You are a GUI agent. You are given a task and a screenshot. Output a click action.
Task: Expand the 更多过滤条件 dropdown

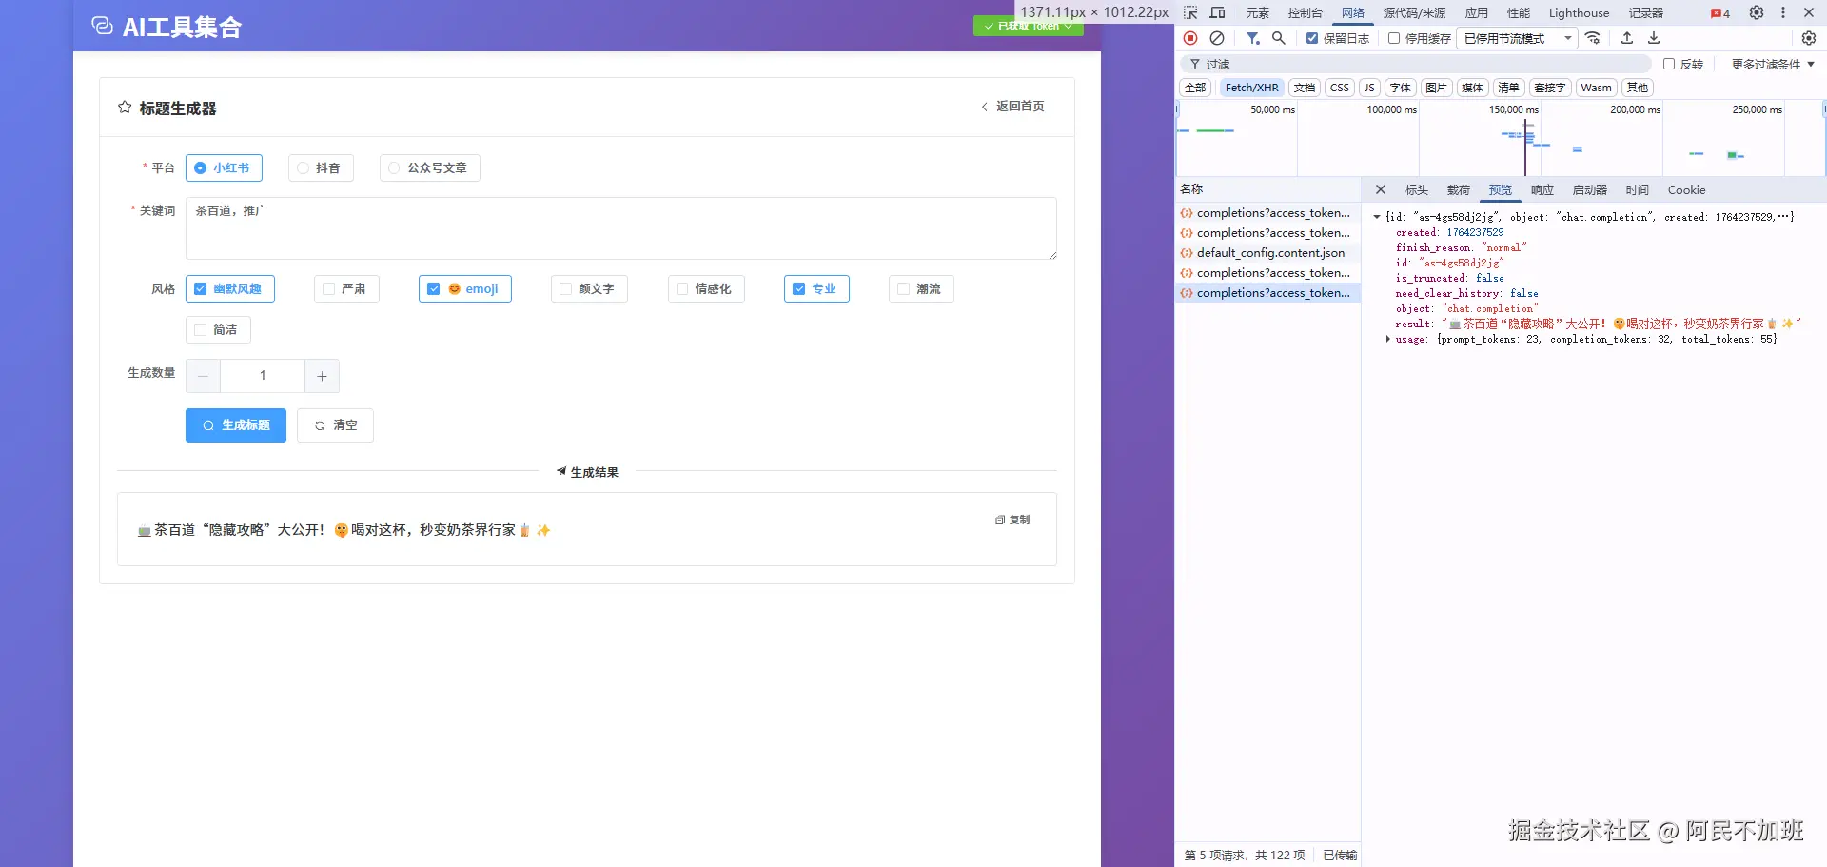tap(1773, 65)
